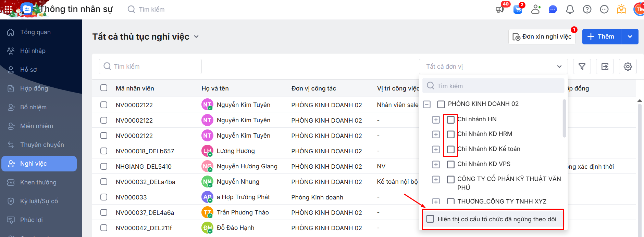Open Đơn xin nghỉ việc button
This screenshot has height=237, width=644.
[x=542, y=37]
